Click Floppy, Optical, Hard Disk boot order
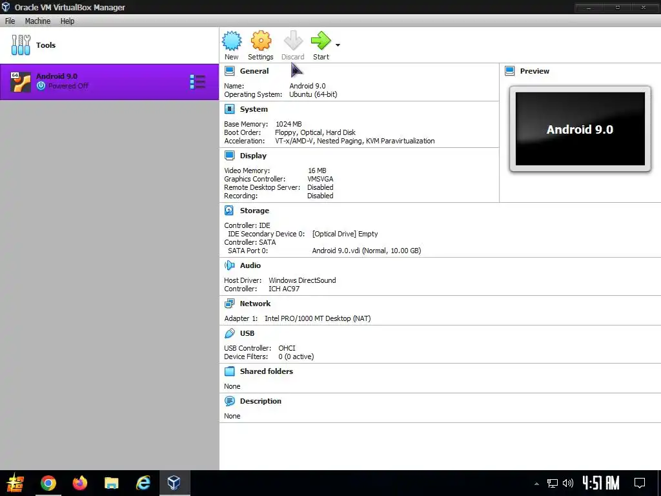This screenshot has width=661, height=496. pos(315,132)
